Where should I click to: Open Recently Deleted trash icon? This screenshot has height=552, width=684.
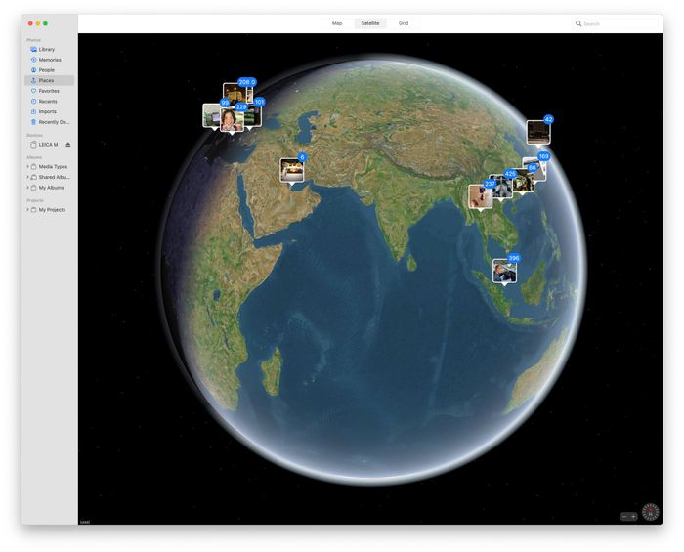[33, 122]
